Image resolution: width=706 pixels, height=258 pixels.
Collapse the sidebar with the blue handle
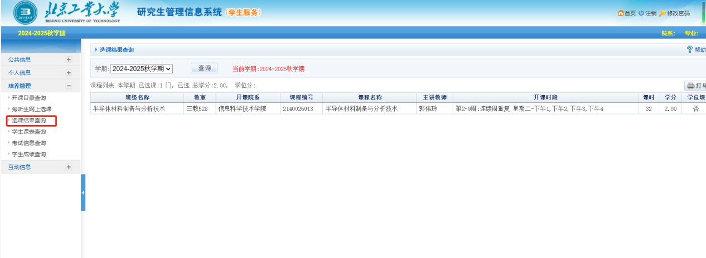tap(83, 192)
